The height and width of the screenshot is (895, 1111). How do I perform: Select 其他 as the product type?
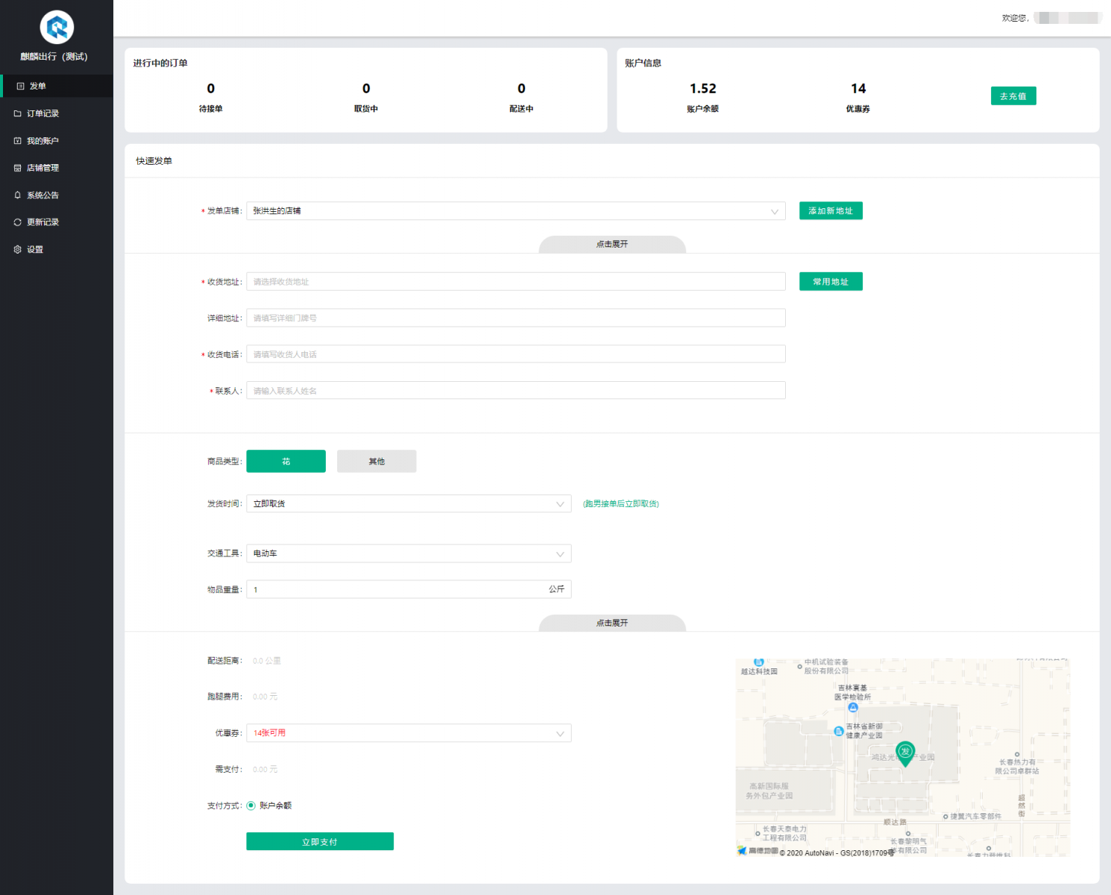coord(377,462)
